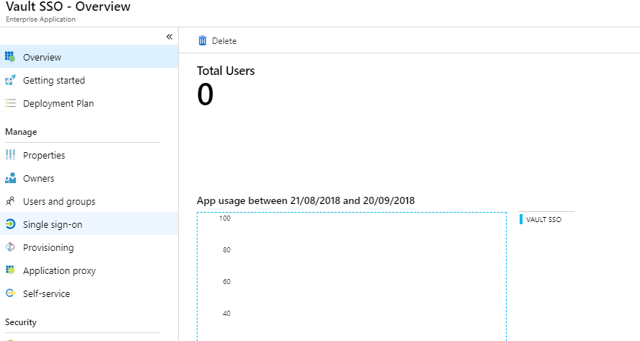
Task: Click the Total Users heading
Action: pyautogui.click(x=226, y=71)
